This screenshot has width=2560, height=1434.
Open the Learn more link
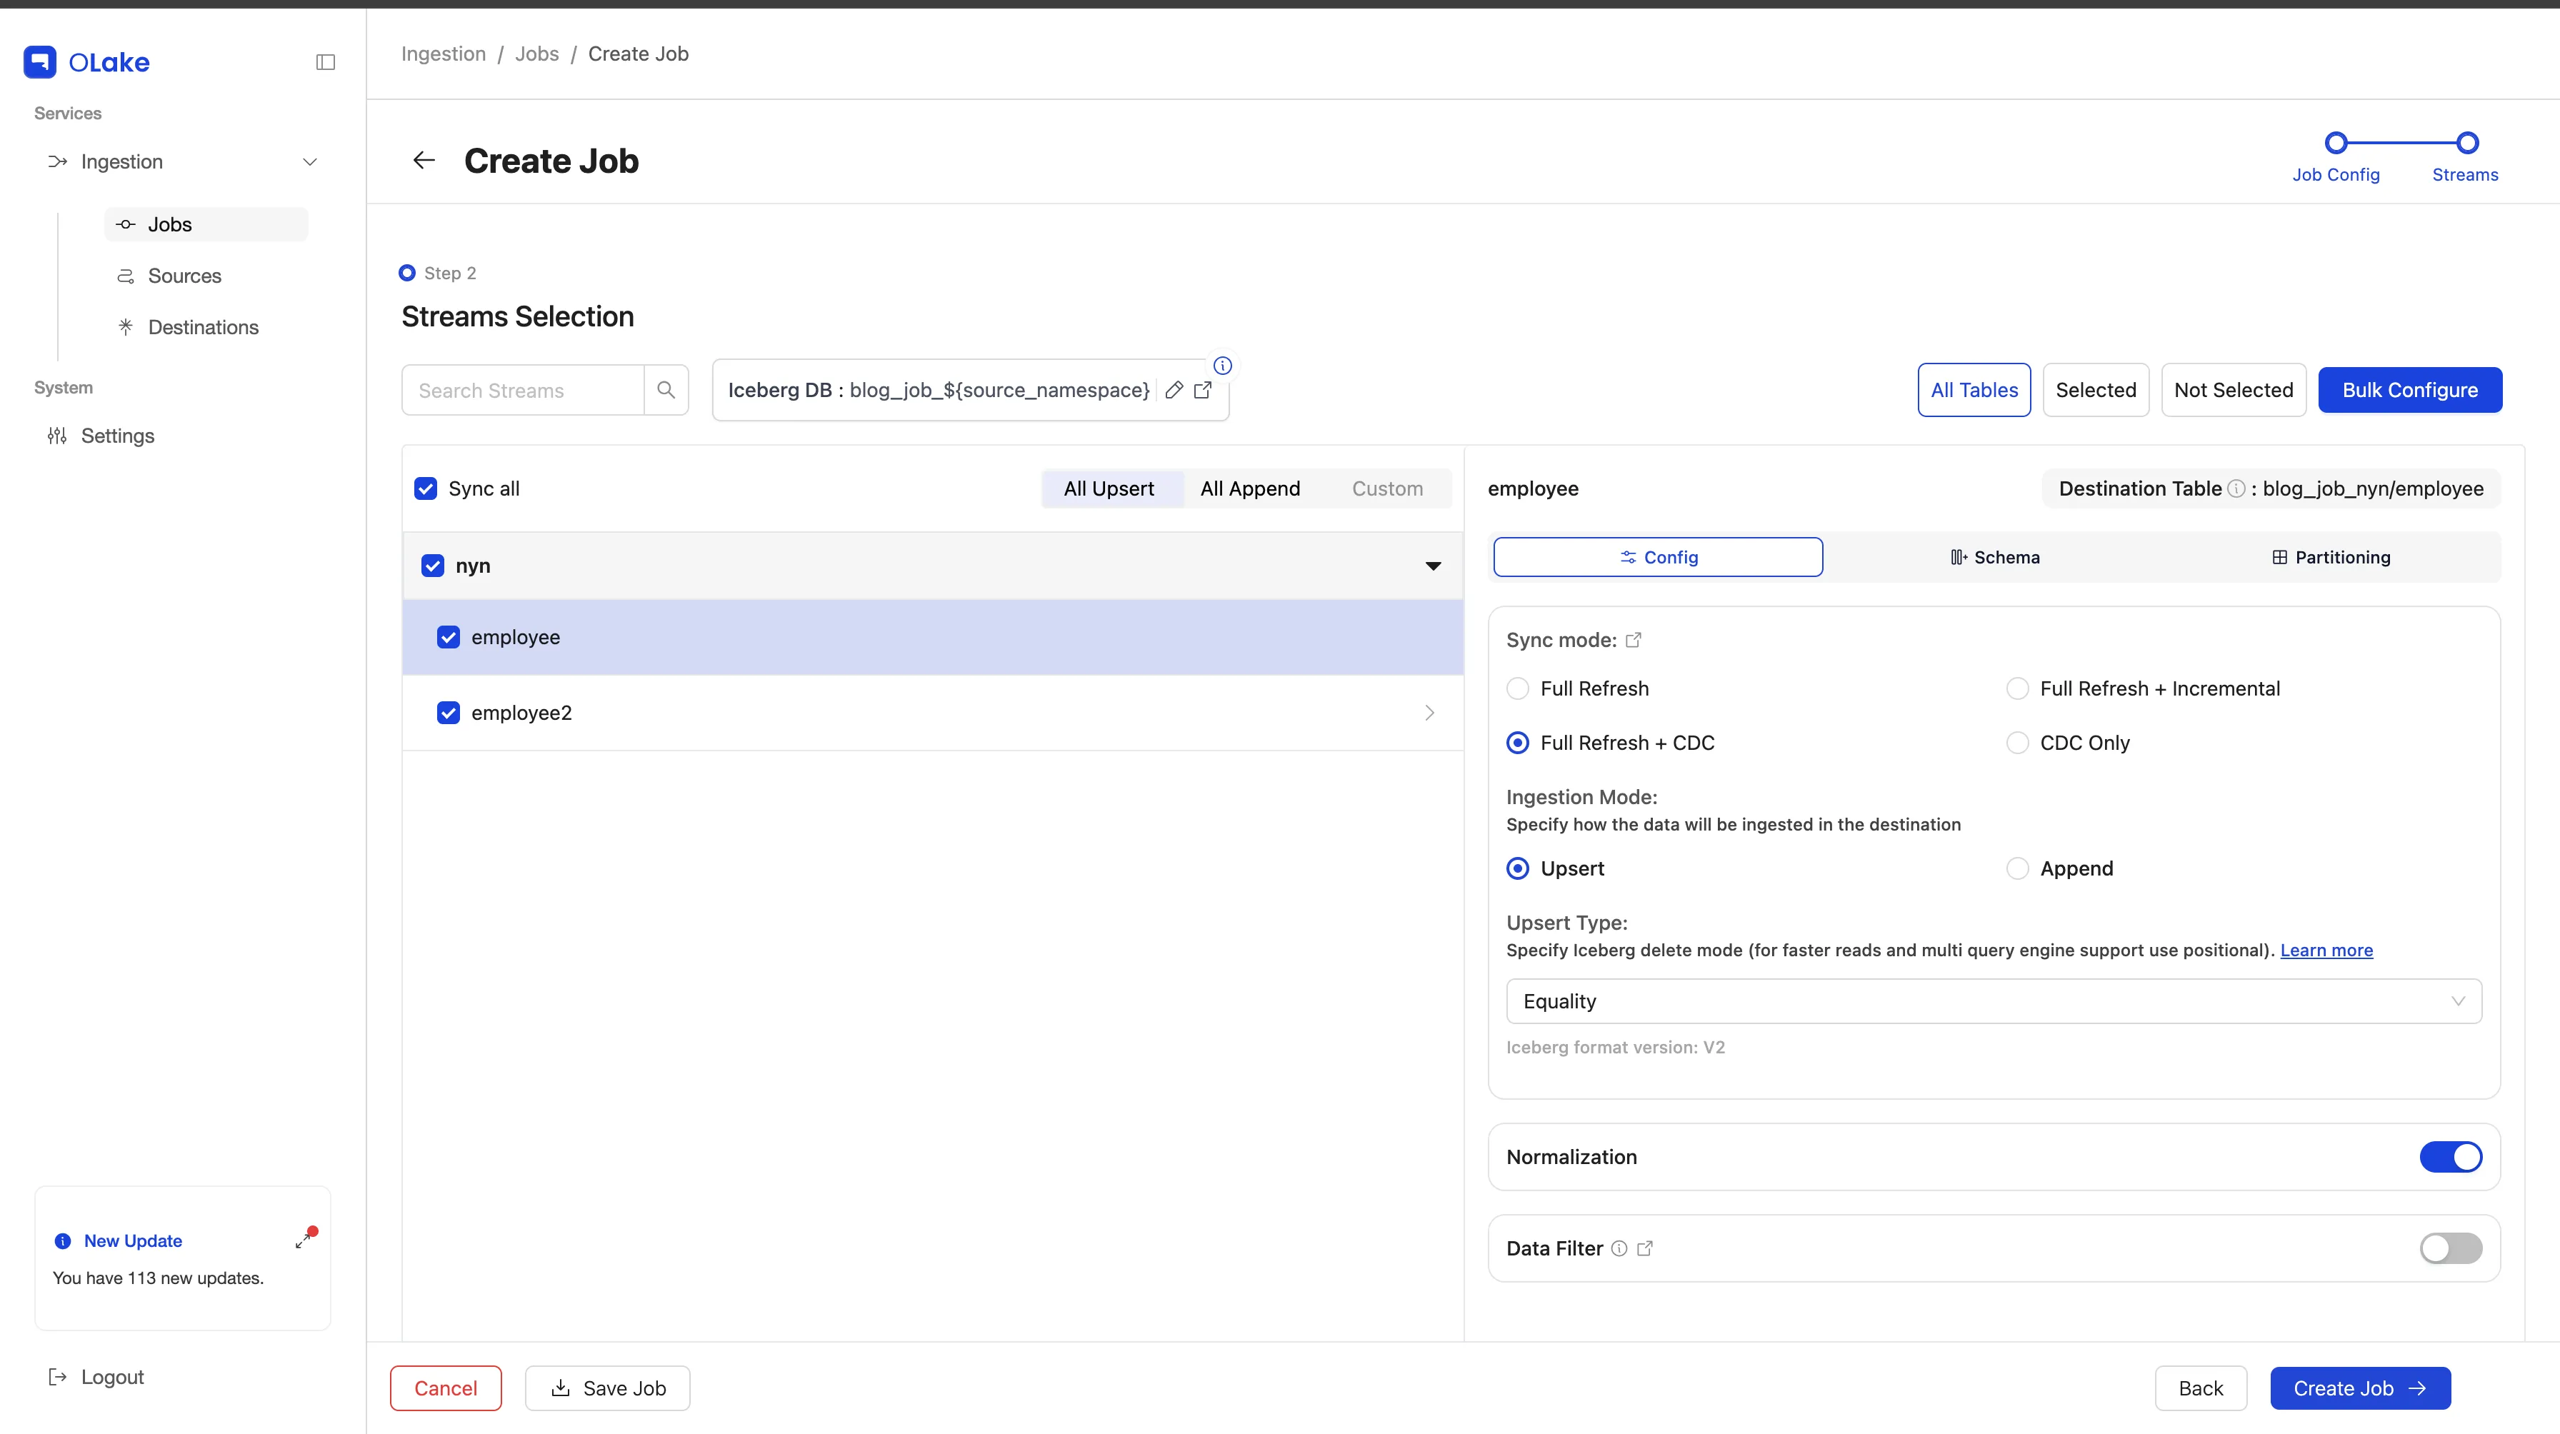2326,950
